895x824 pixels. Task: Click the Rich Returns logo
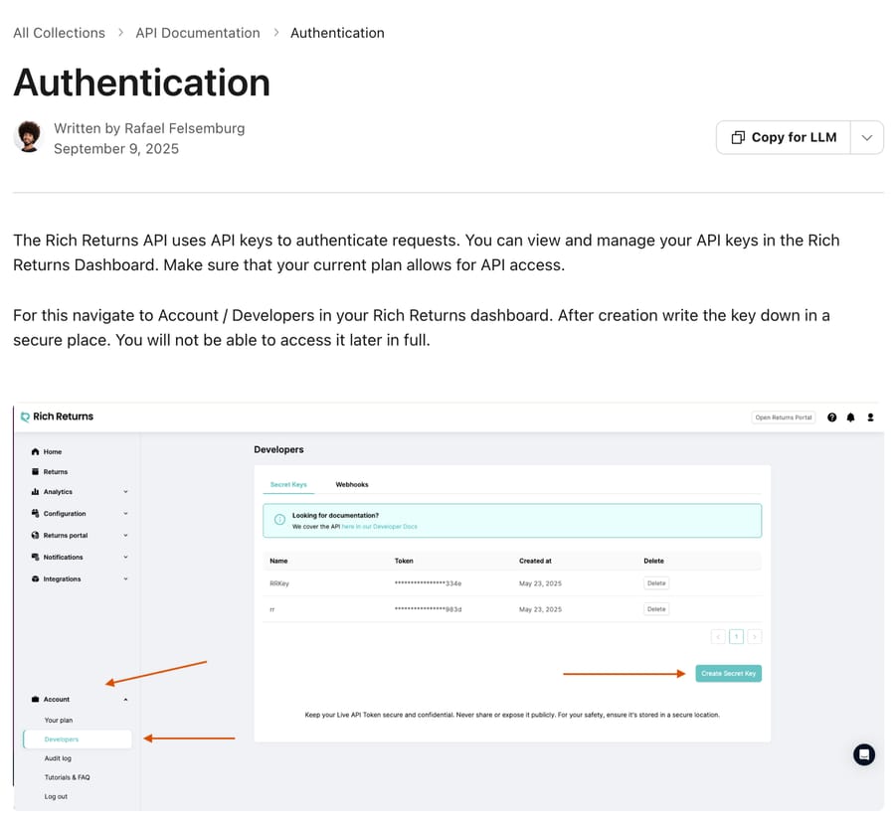point(57,416)
